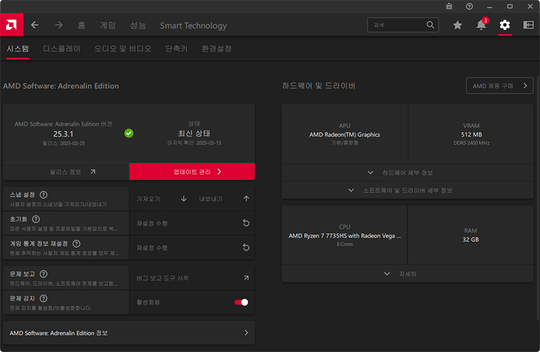Open favorites star icon

(457, 24)
